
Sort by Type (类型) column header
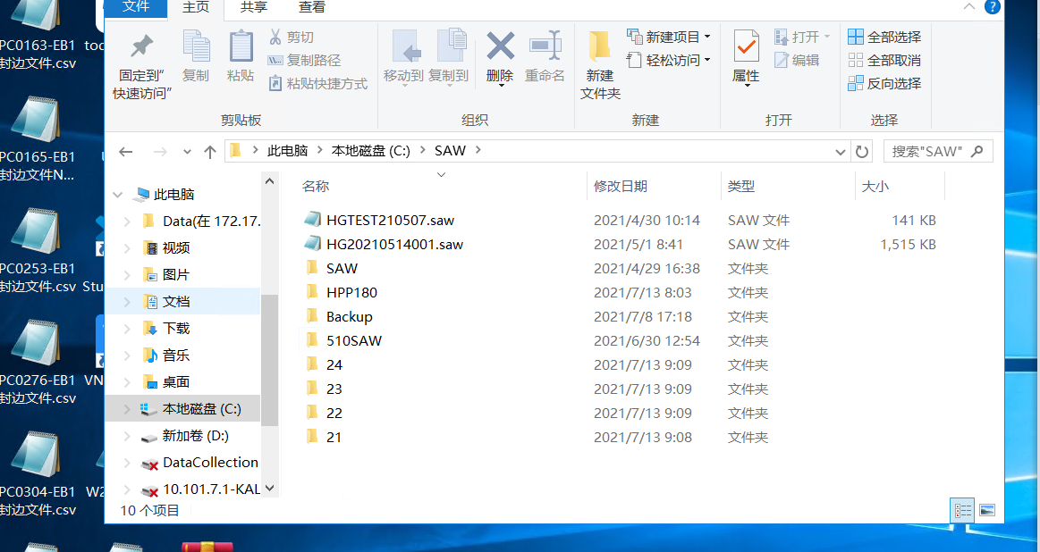788,186
